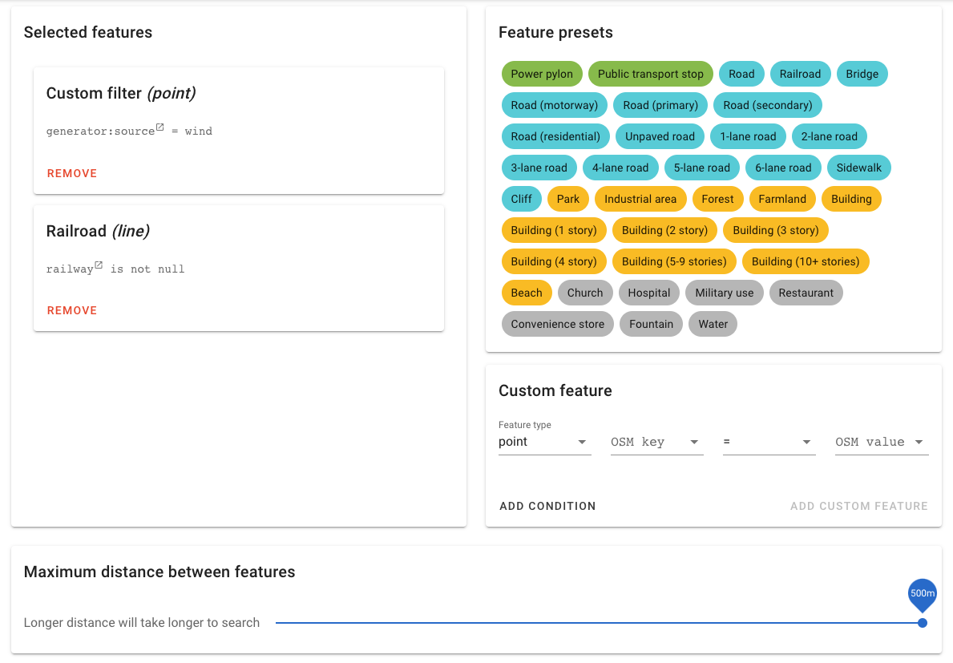Click ADD CONDITION button
Viewport: 953px width, 663px height.
pos(547,506)
